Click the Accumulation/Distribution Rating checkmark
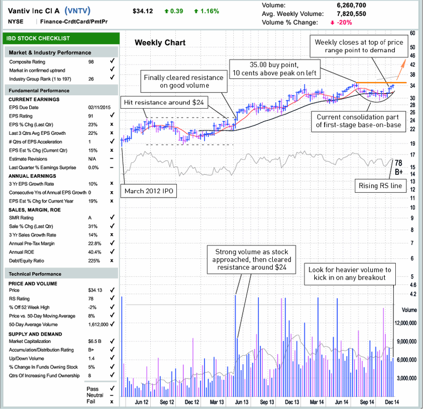This screenshot has height=409, width=423. pyautogui.click(x=112, y=349)
